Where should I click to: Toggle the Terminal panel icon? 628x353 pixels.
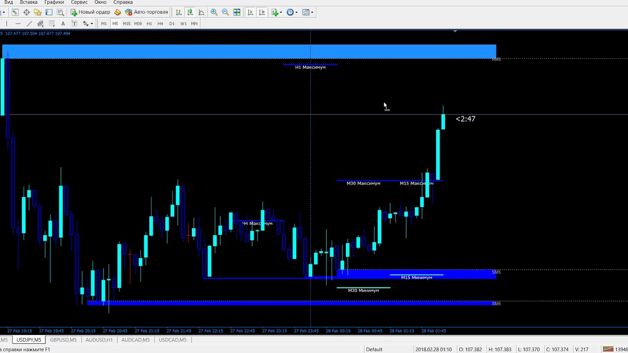pyautogui.click(x=49, y=12)
